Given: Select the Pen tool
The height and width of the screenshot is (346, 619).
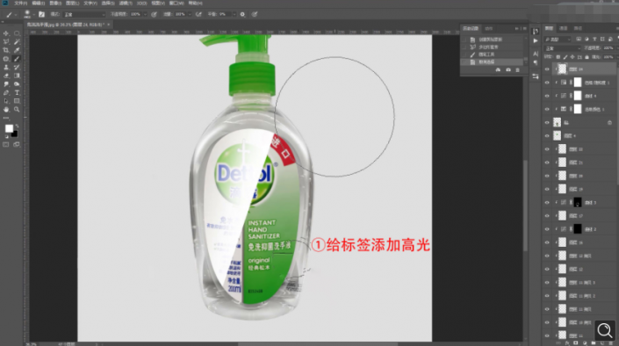Looking at the screenshot, I should [x=6, y=92].
